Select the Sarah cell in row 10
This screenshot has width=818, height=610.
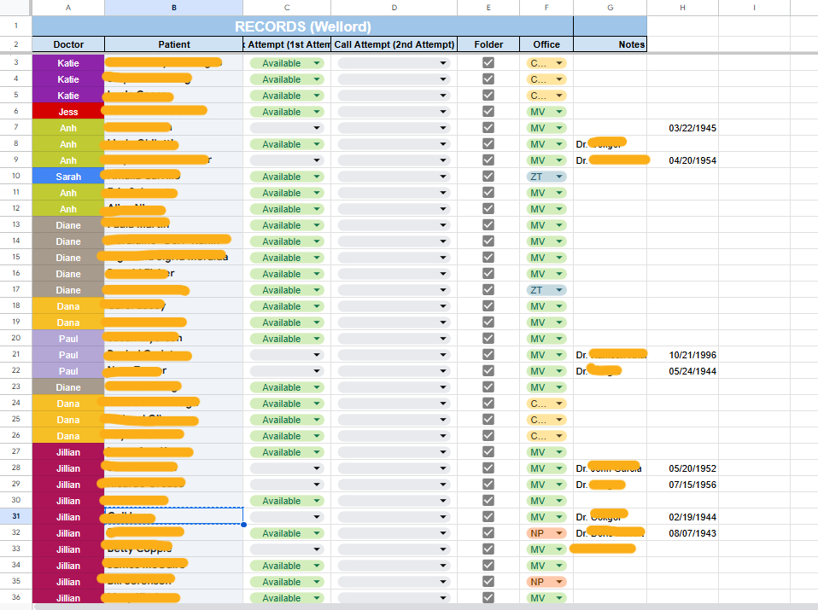pyautogui.click(x=68, y=177)
